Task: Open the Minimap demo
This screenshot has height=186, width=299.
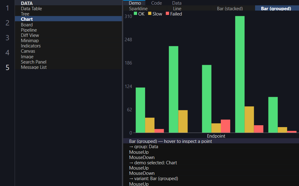Action: [68, 41]
